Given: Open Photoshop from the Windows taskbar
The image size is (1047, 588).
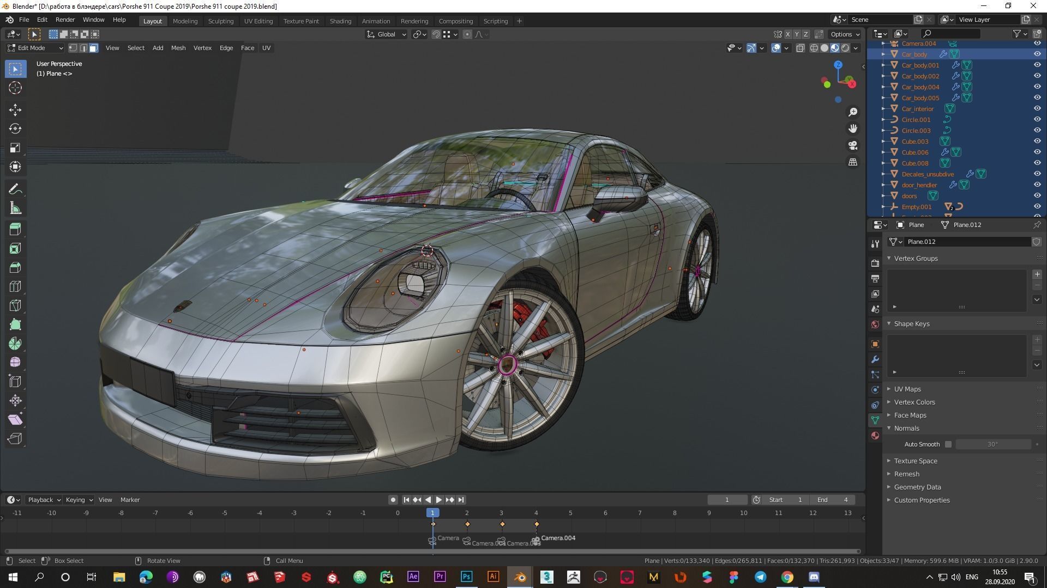Looking at the screenshot, I should pyautogui.click(x=466, y=577).
